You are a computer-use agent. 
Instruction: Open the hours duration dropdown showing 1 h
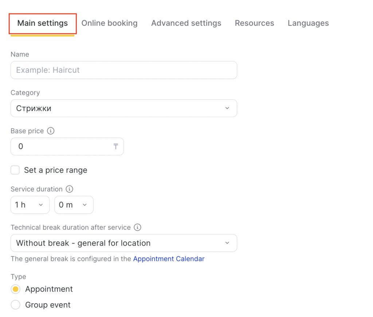point(30,205)
